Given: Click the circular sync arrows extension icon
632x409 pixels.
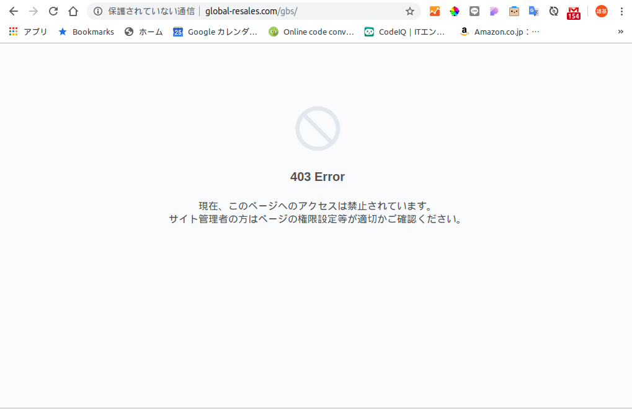Looking at the screenshot, I should (x=554, y=11).
